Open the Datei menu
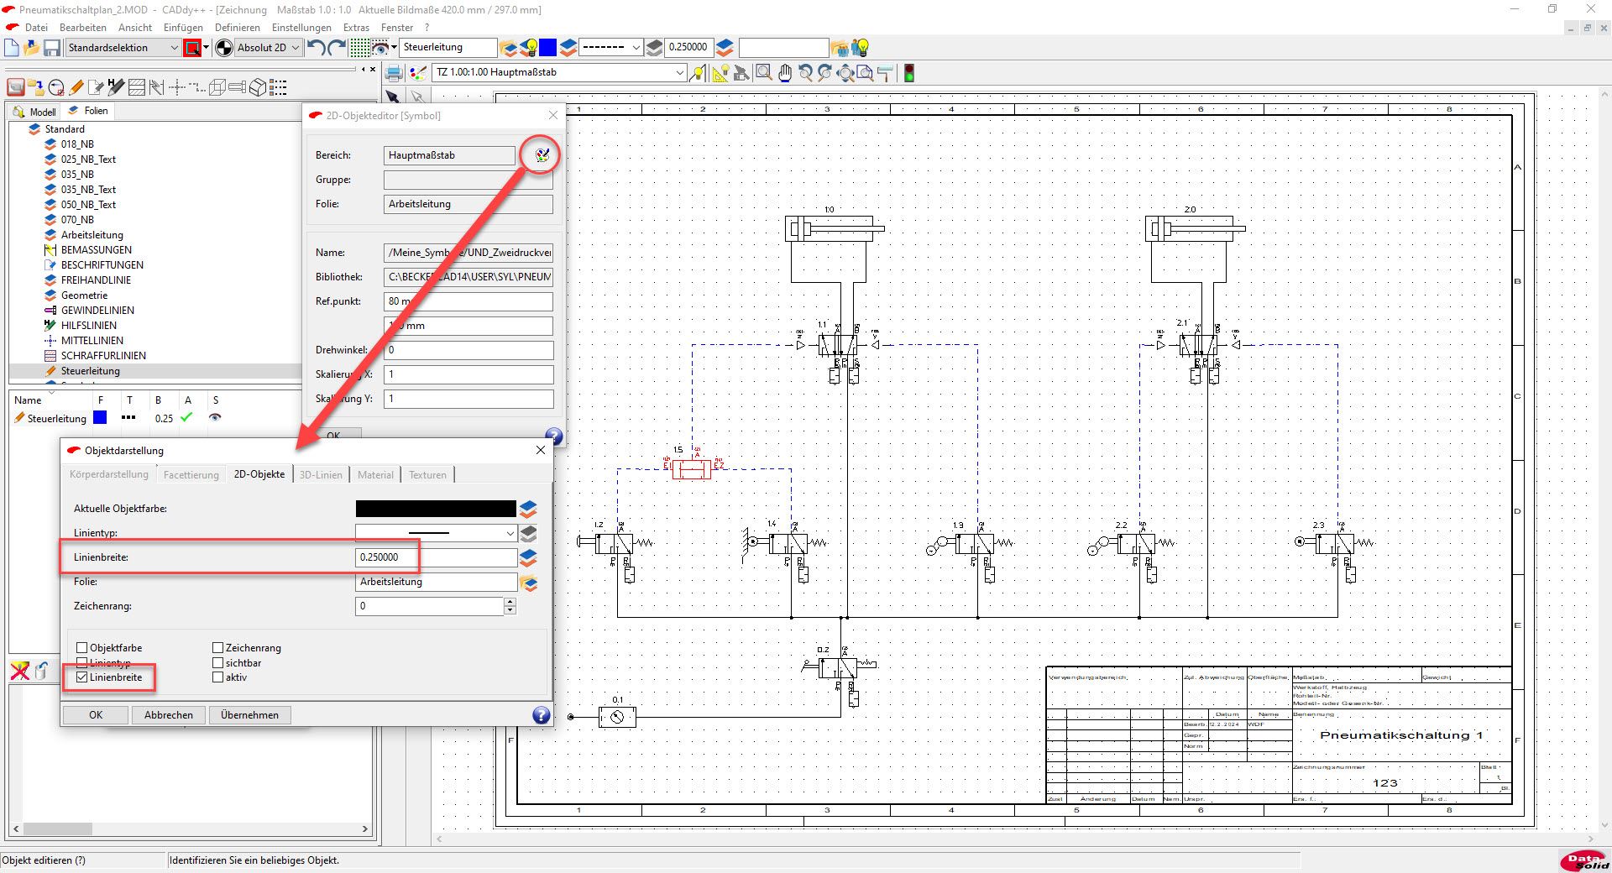 (36, 27)
